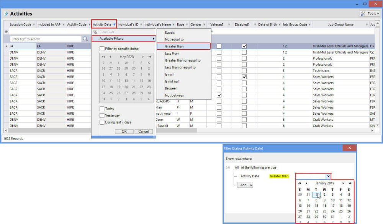This screenshot has height=224, width=383.
Task: Click the January 2019 month title
Action: tap(325, 183)
